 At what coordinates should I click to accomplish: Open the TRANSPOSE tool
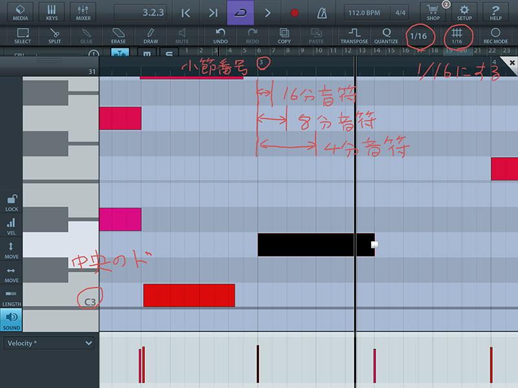coord(354,36)
